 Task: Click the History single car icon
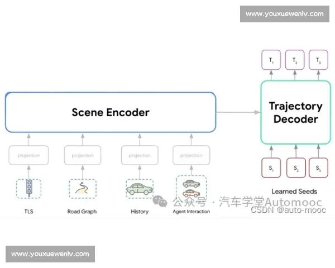click(x=139, y=189)
